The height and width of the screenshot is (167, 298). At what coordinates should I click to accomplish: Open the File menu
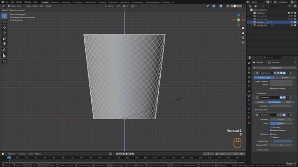point(7,2)
